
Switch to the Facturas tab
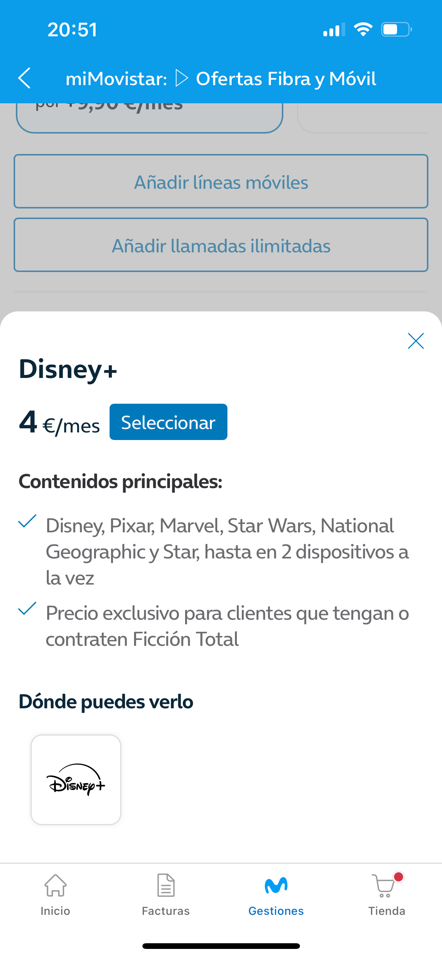[165, 895]
